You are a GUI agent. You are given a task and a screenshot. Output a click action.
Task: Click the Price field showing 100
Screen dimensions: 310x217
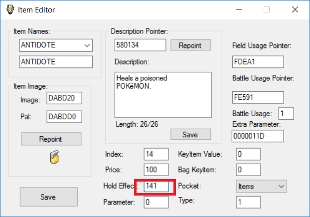coord(156,170)
